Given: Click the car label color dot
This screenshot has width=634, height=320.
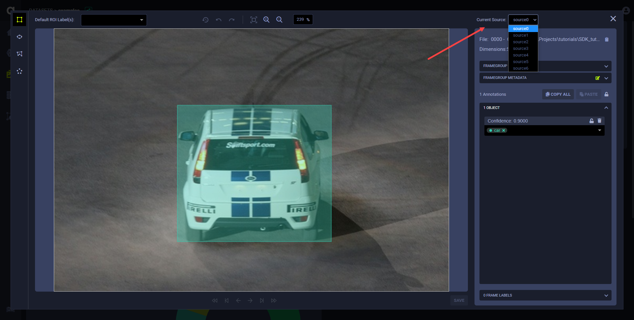Looking at the screenshot, I should pos(491,130).
